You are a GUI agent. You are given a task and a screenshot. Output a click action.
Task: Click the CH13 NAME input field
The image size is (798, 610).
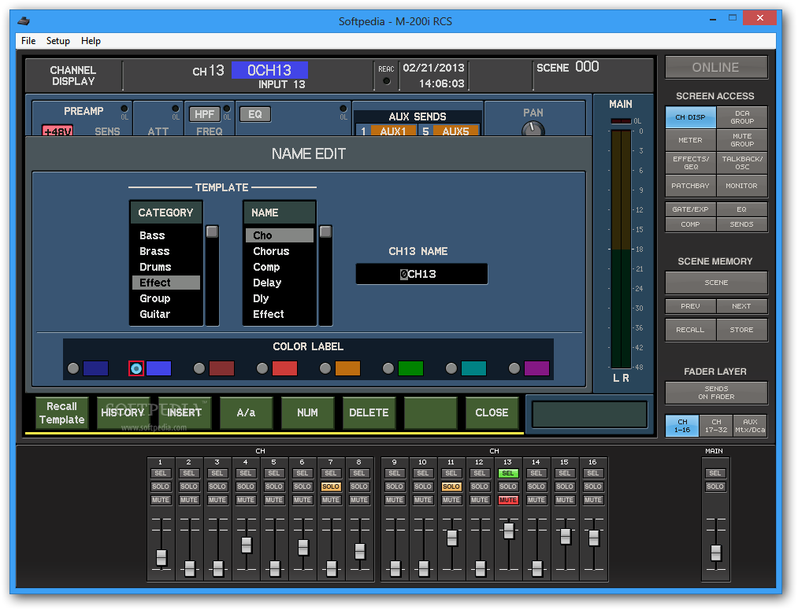422,274
